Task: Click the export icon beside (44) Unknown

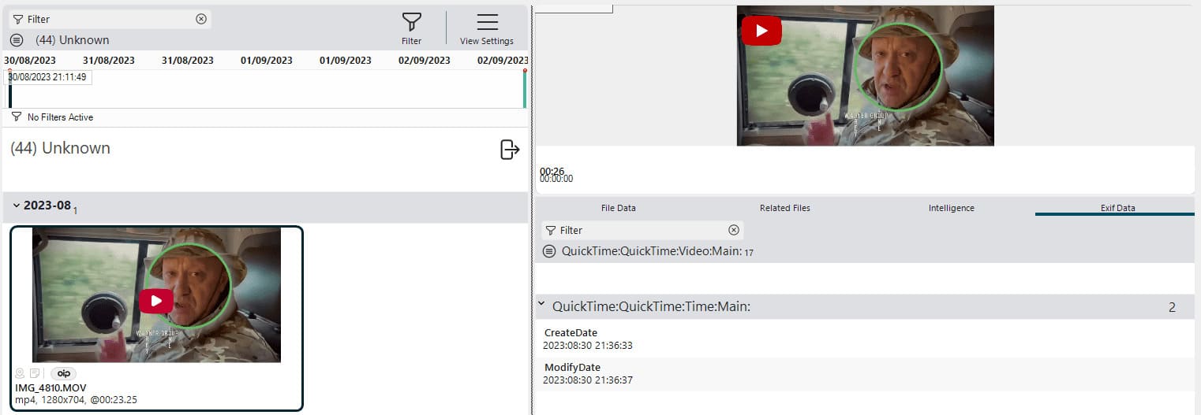Action: (x=510, y=149)
